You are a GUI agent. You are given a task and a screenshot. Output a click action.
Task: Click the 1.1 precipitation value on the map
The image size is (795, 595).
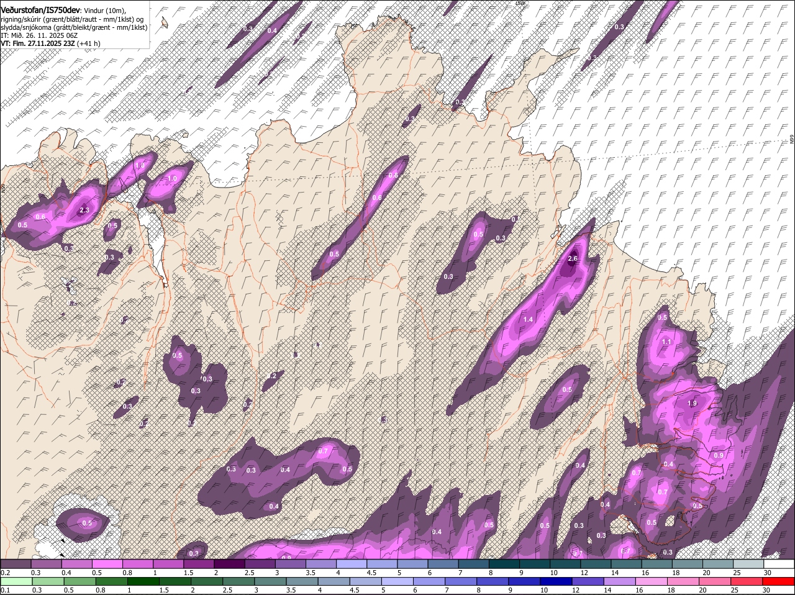pyautogui.click(x=666, y=342)
